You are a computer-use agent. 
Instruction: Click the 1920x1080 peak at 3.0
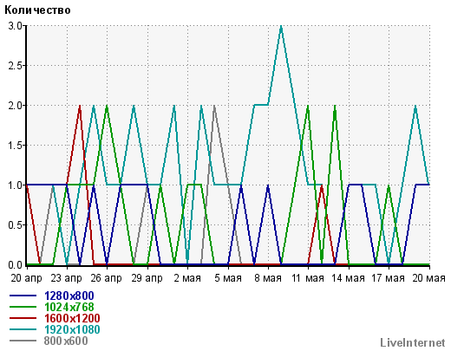[281, 26]
